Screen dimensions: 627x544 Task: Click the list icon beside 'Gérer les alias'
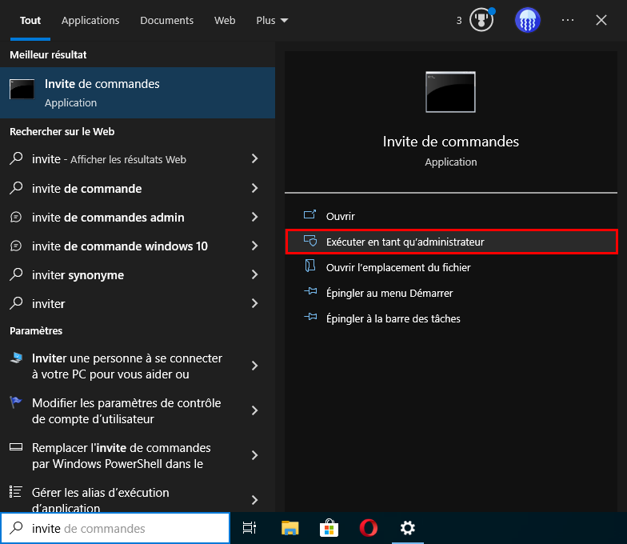(x=16, y=491)
